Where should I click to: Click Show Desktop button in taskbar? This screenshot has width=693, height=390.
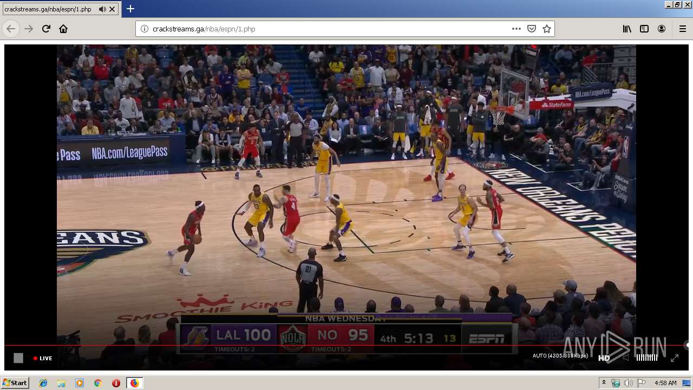(x=687, y=383)
